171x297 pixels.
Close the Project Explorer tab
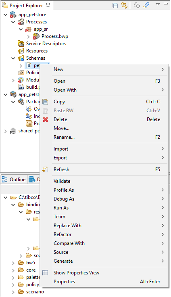click(x=48, y=5)
